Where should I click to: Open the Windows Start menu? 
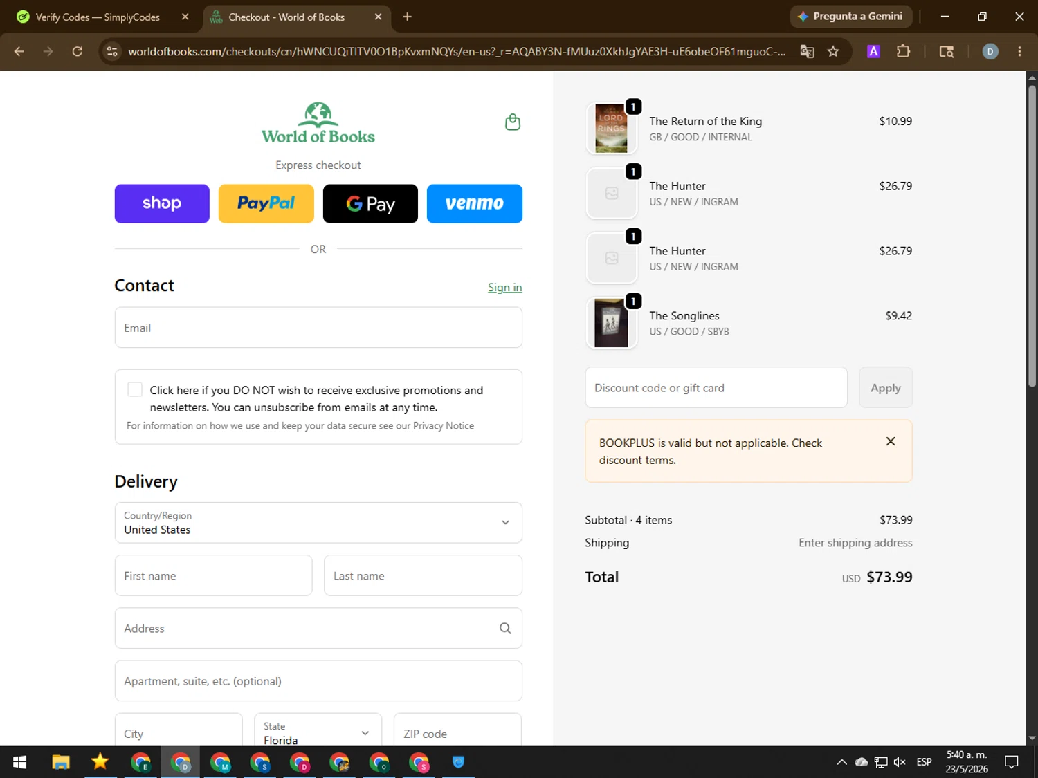tap(19, 762)
